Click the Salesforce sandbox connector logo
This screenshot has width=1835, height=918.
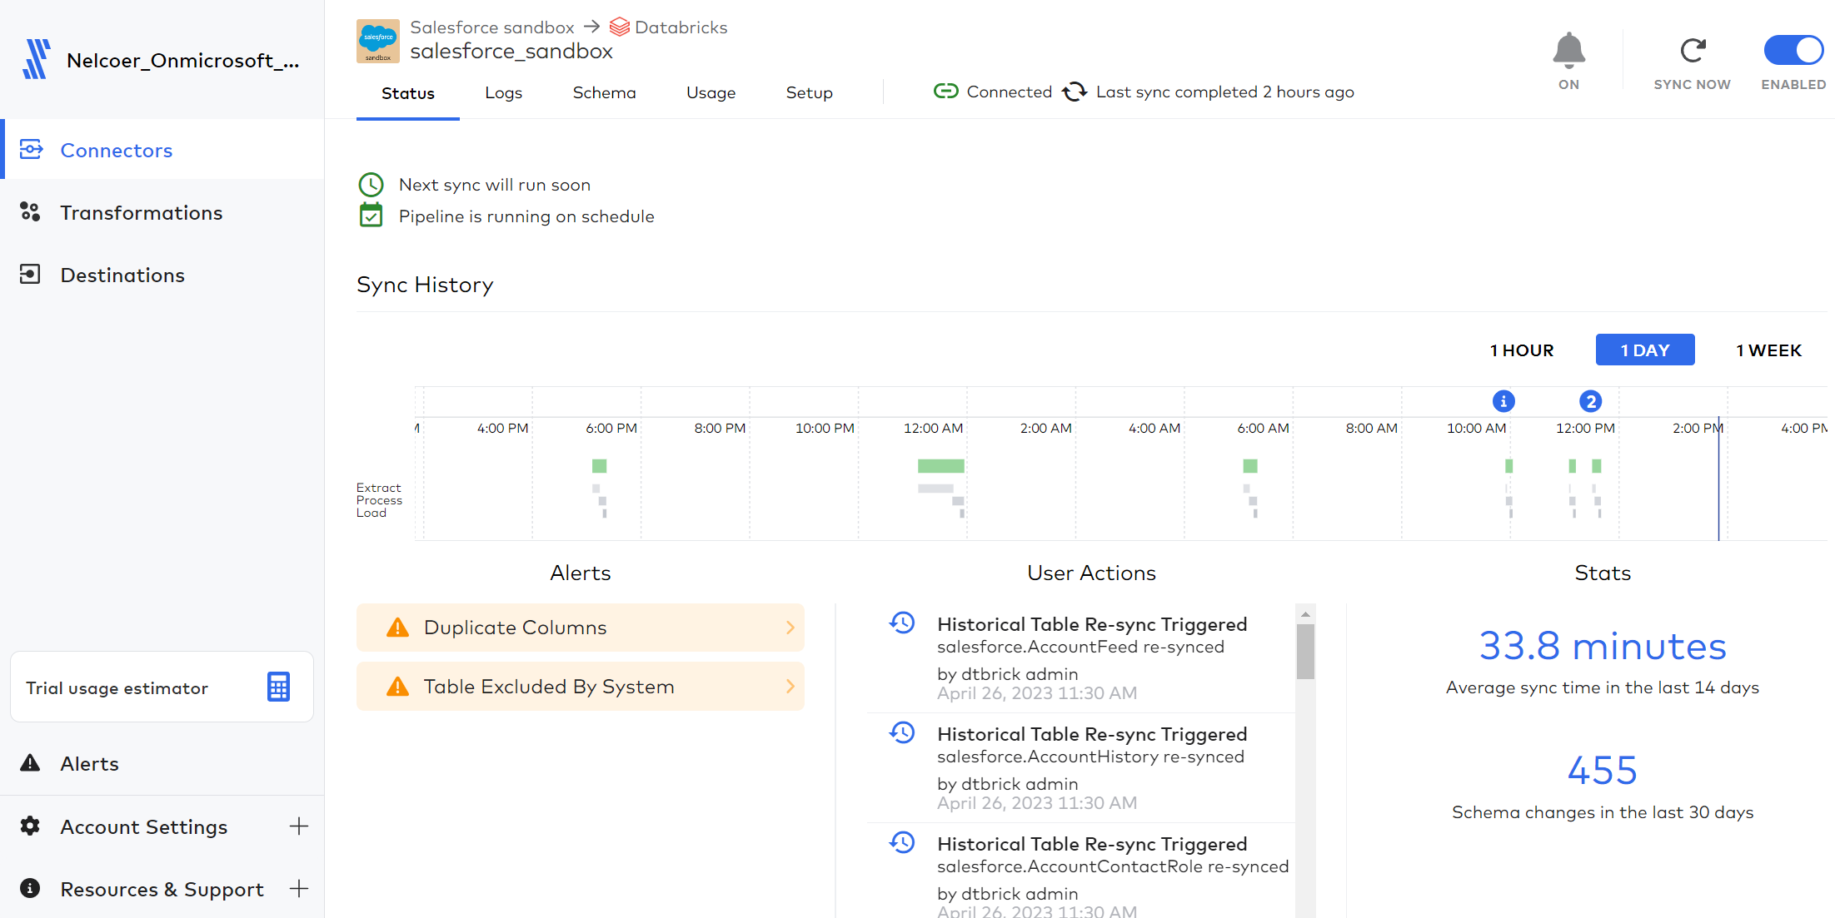[378, 41]
